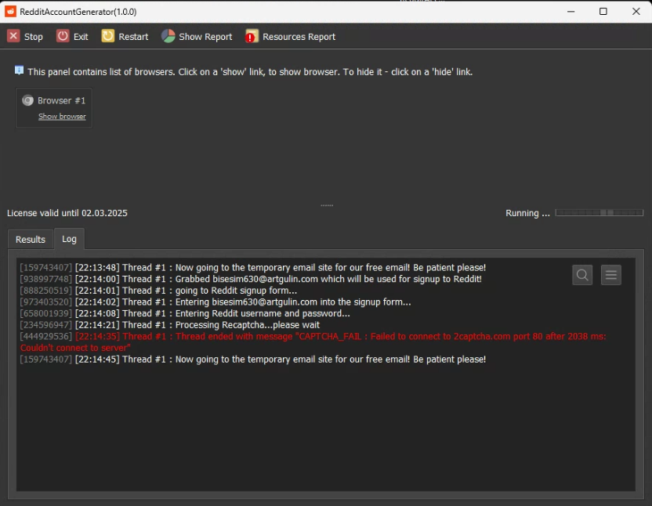Screen dimensions: 652x506
Task: Select the Browser #1 globe icon
Action: point(28,100)
